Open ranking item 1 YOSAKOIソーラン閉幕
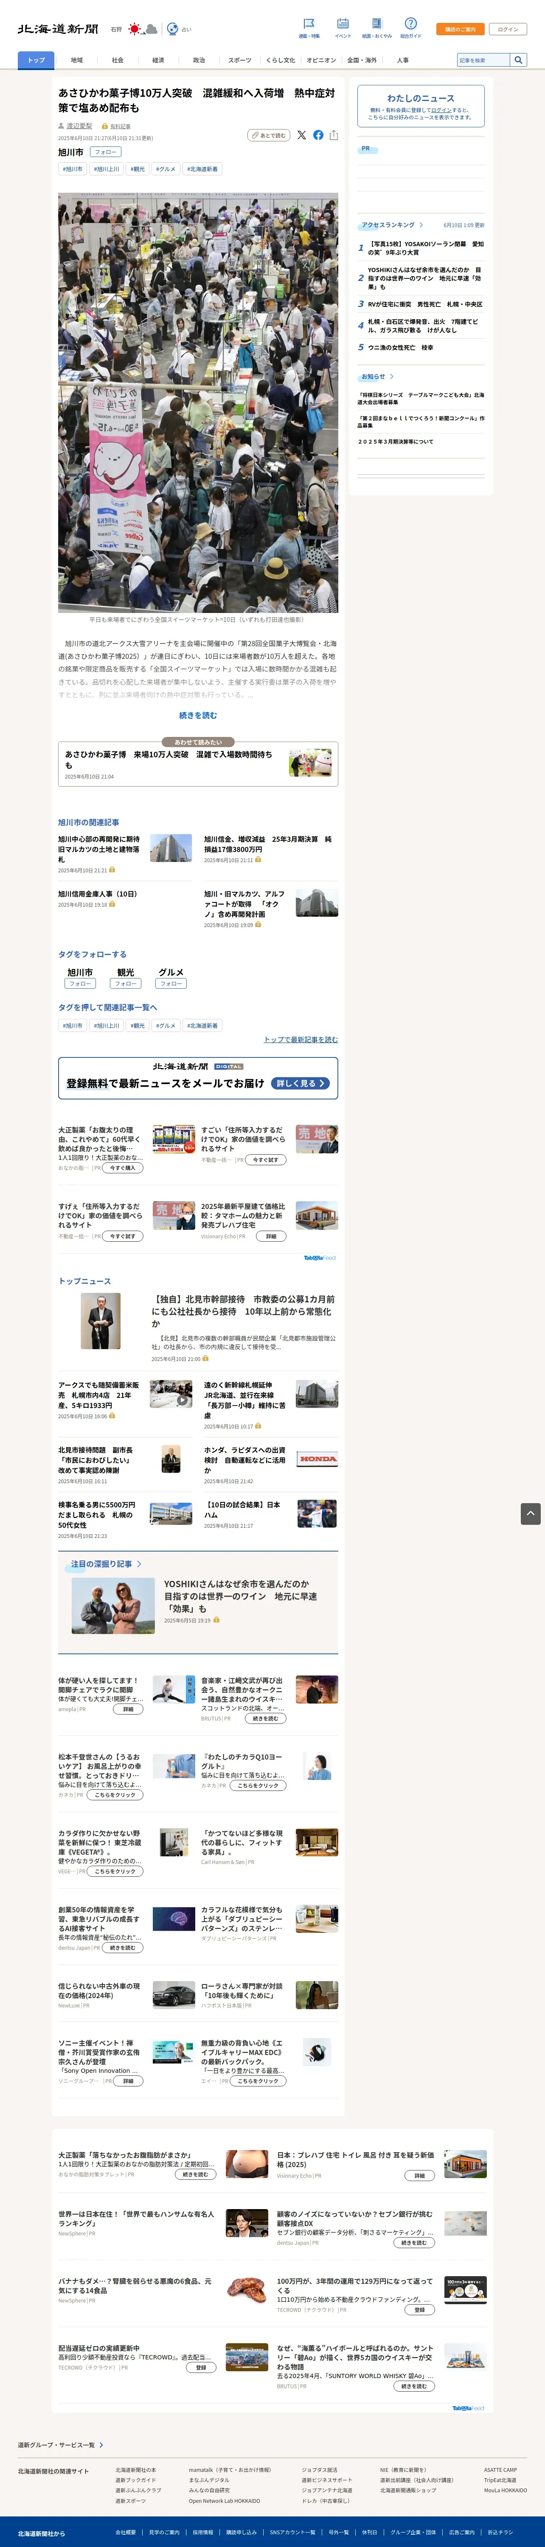 click(x=426, y=248)
